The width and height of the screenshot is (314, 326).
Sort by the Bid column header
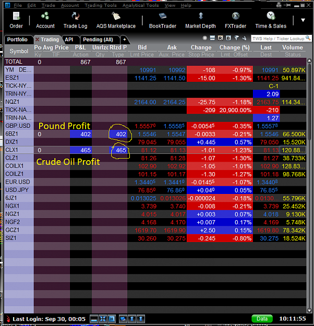(142, 47)
